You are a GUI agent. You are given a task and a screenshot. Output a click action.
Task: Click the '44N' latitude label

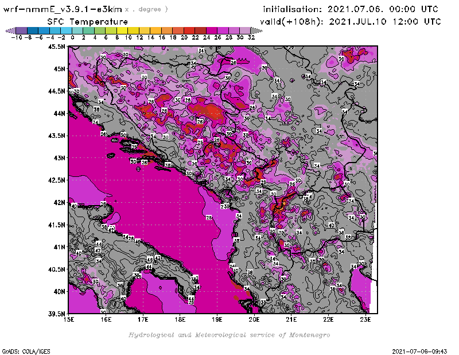pos(60,113)
